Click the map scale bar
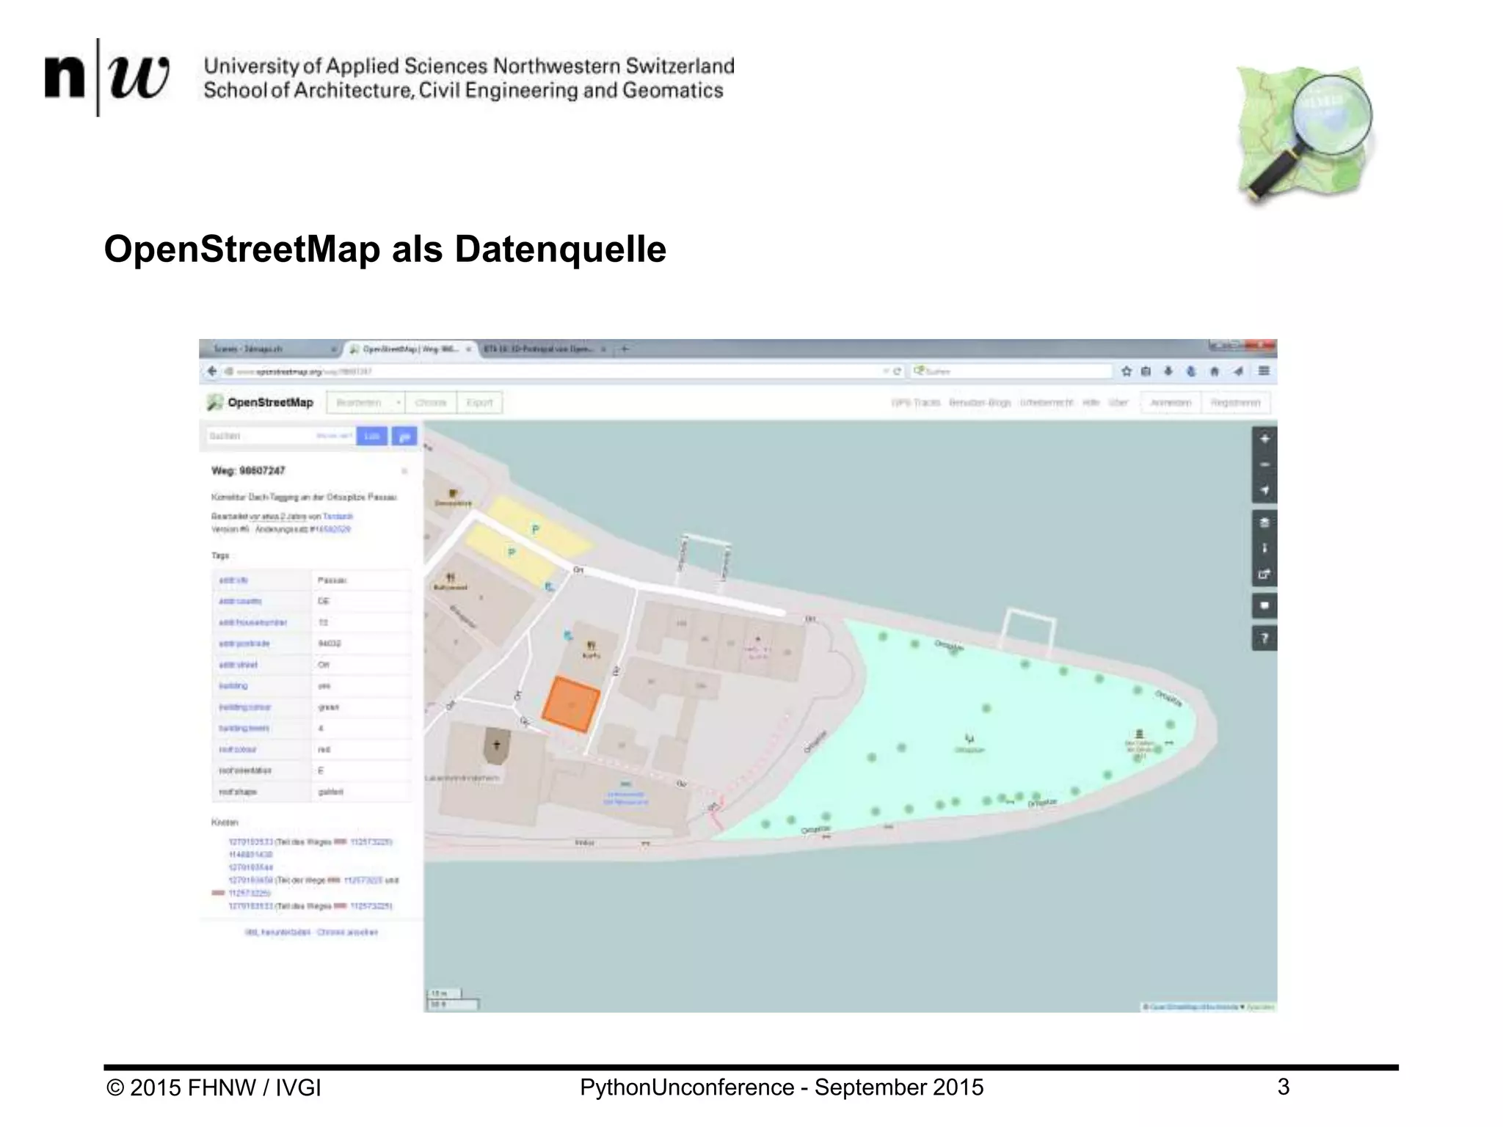This screenshot has height=1127, width=1503. [x=452, y=999]
